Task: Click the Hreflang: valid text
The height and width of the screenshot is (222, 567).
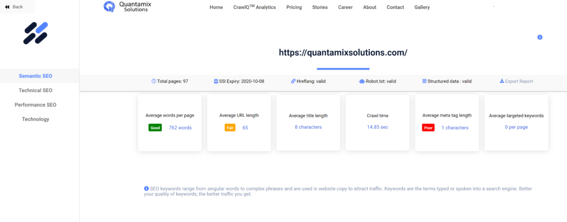Action: click(x=311, y=81)
